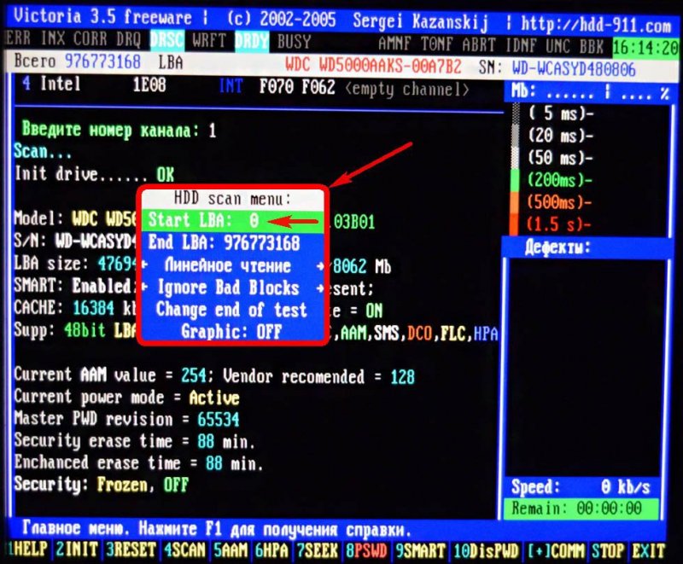The height and width of the screenshot is (564, 683).
Task: Click the green bar beside (200ms)
Action: point(515,180)
